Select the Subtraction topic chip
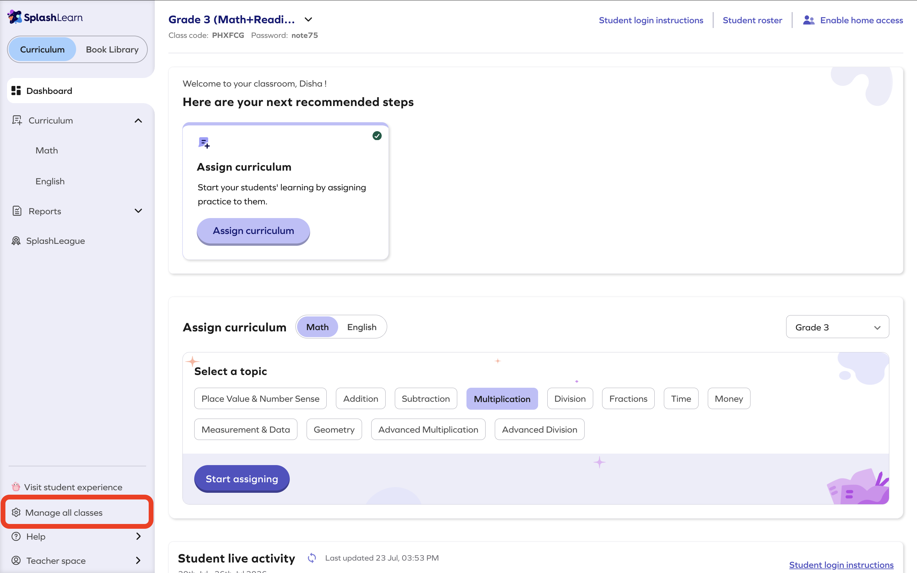This screenshot has width=917, height=573. click(426, 399)
